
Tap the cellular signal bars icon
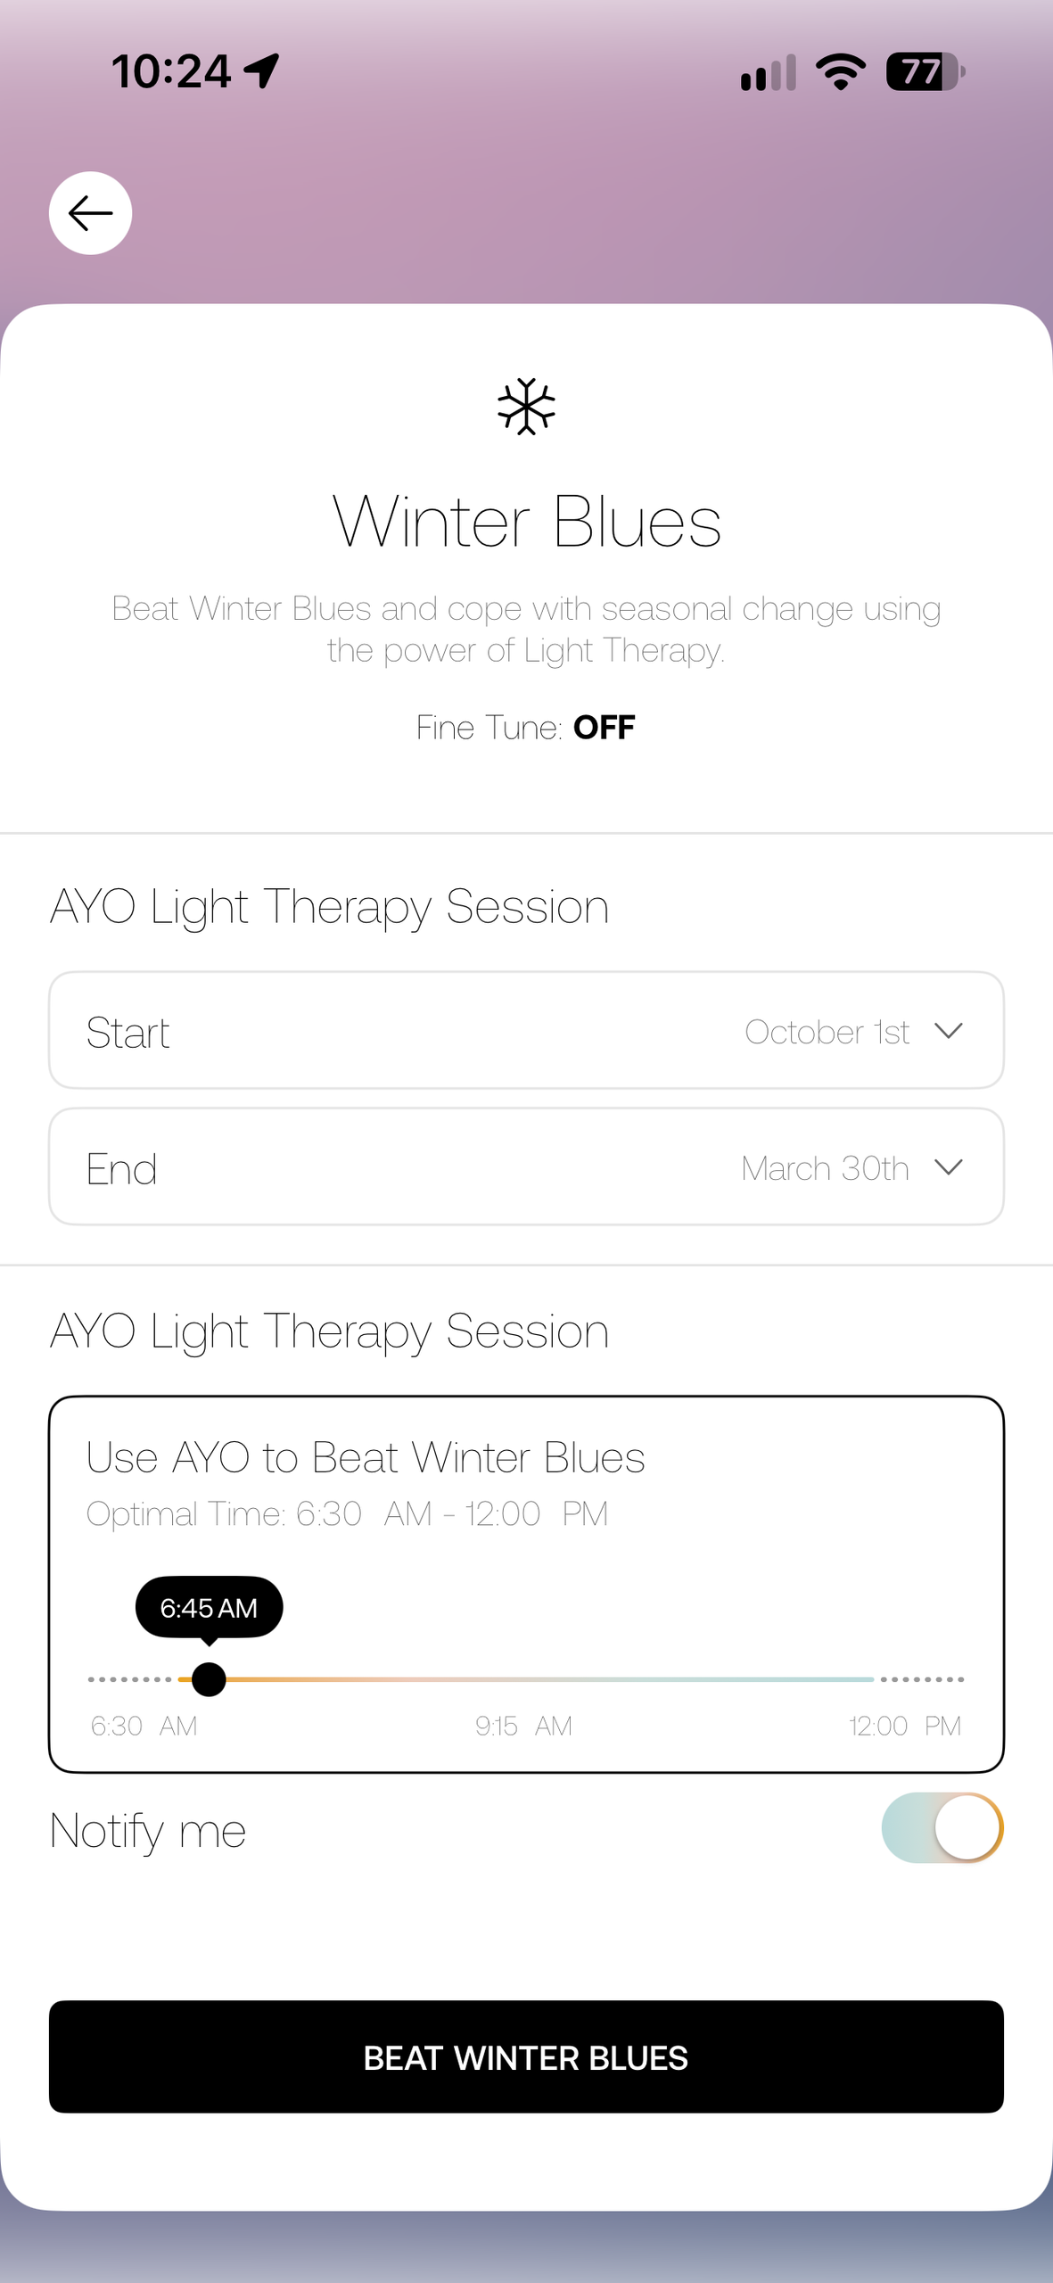click(x=768, y=73)
